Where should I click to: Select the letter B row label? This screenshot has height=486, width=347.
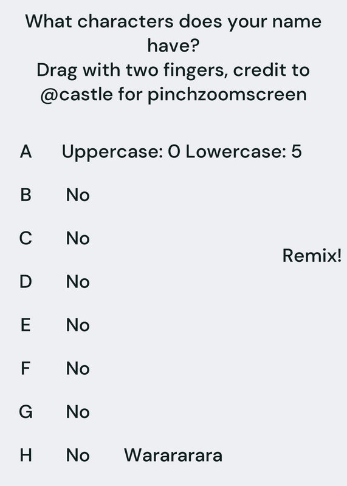26,195
